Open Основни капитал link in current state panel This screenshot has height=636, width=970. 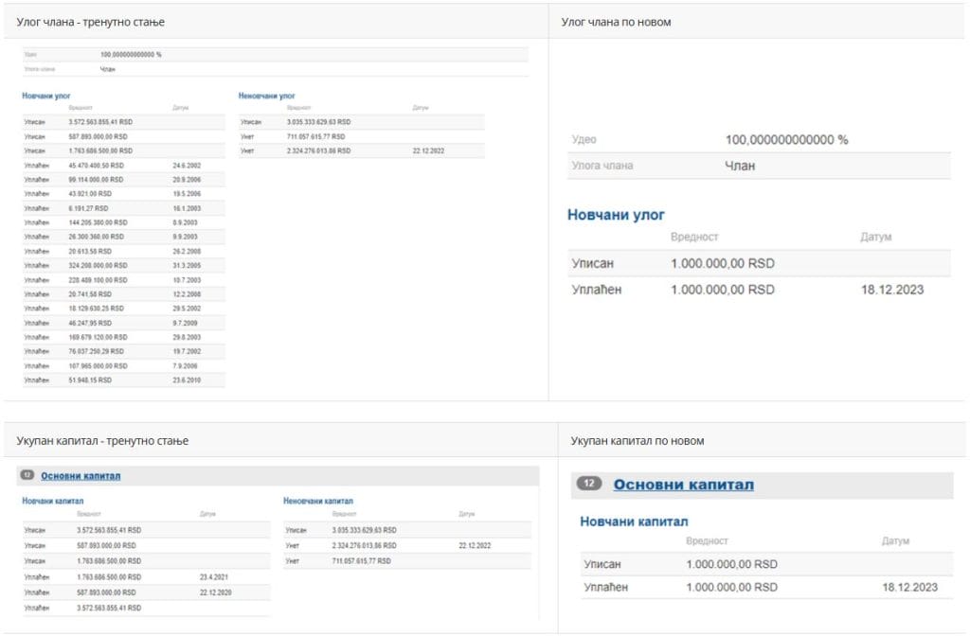[x=81, y=476]
